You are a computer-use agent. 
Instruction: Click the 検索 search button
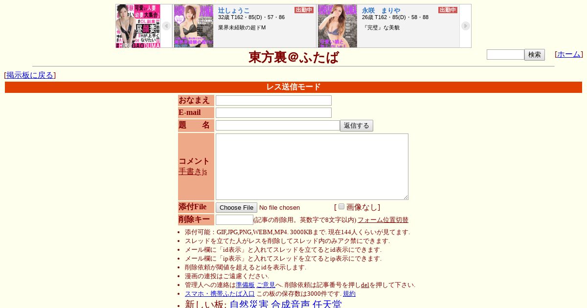(535, 55)
